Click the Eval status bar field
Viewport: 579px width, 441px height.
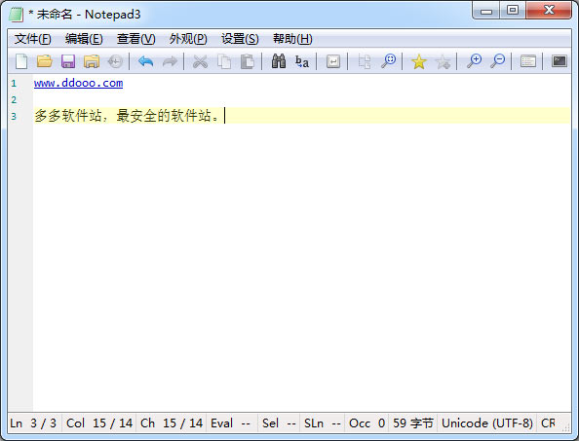231,423
